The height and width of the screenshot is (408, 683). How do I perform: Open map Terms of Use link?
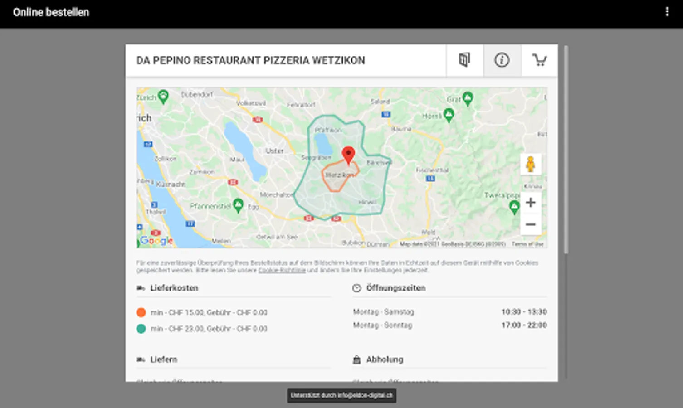(x=527, y=244)
